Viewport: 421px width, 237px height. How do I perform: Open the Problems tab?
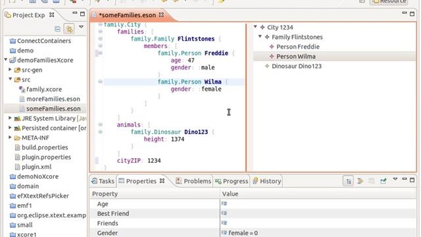click(x=193, y=181)
